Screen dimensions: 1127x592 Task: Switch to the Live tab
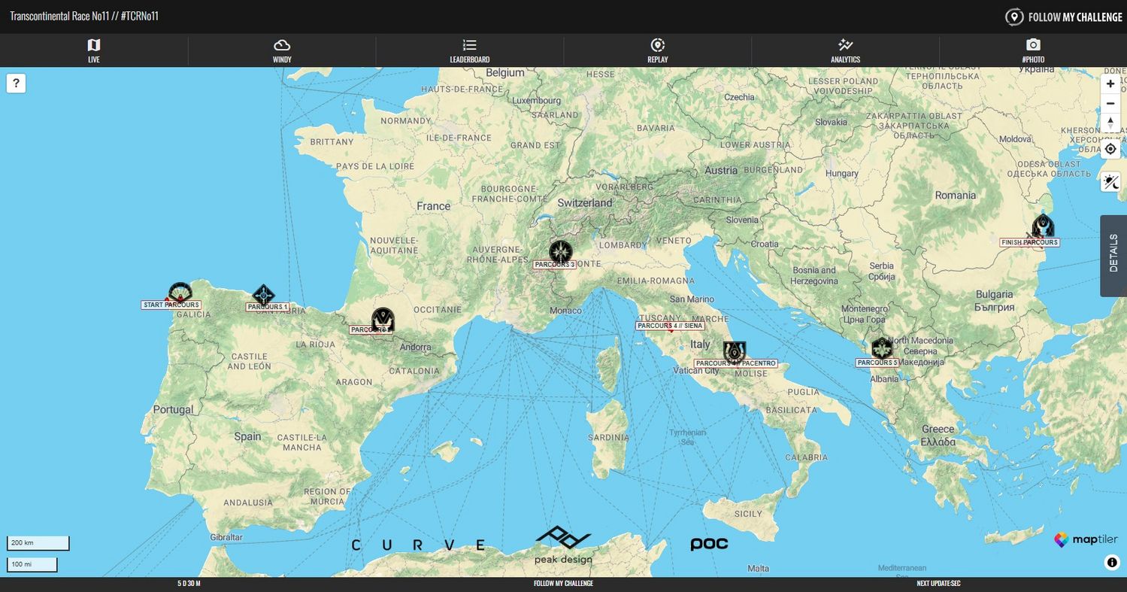94,50
